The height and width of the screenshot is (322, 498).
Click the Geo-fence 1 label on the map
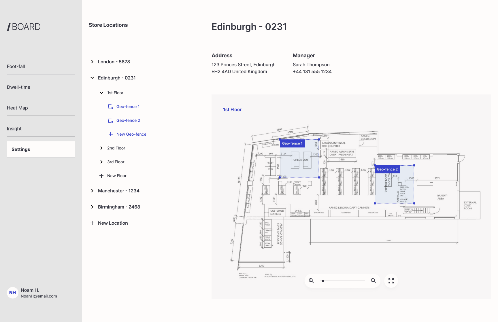292,143
